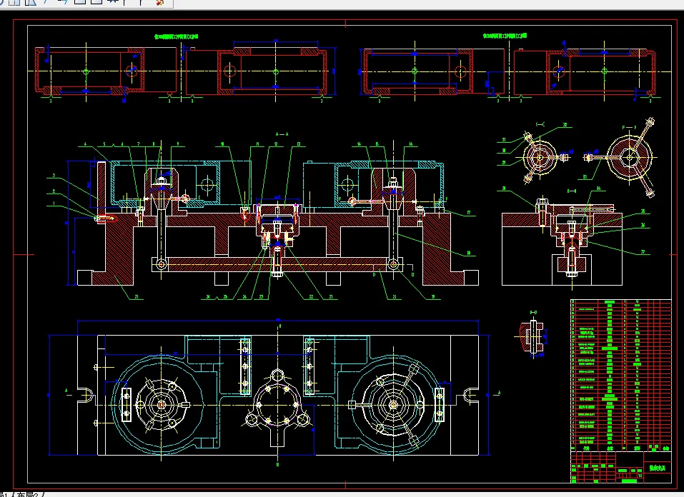The height and width of the screenshot is (497, 684).
Task: Select balloon number 18 leader label
Action: tap(469, 253)
